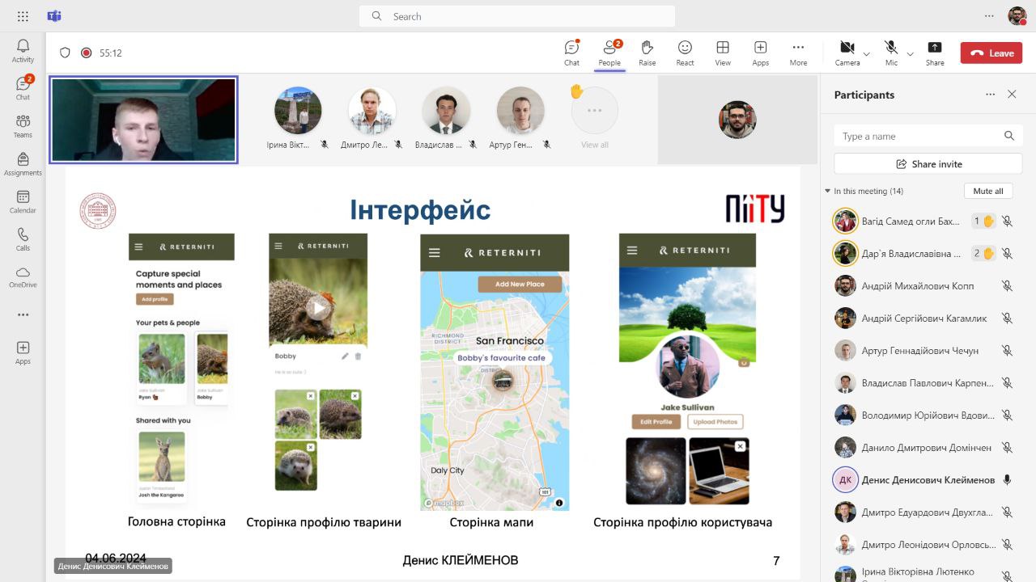Open Teams tab in left sidebar
This screenshot has height=582, width=1036.
(x=23, y=126)
